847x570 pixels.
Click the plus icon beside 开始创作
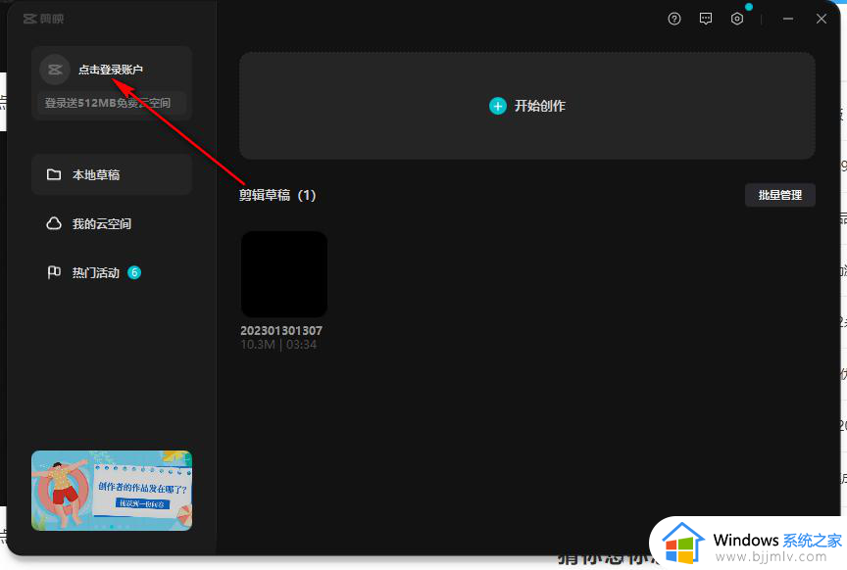[497, 106]
